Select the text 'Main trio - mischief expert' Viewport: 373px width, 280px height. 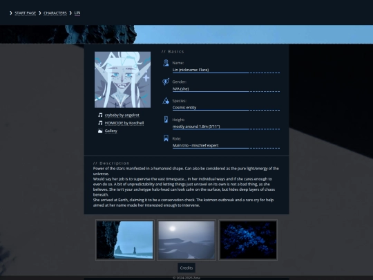195,145
